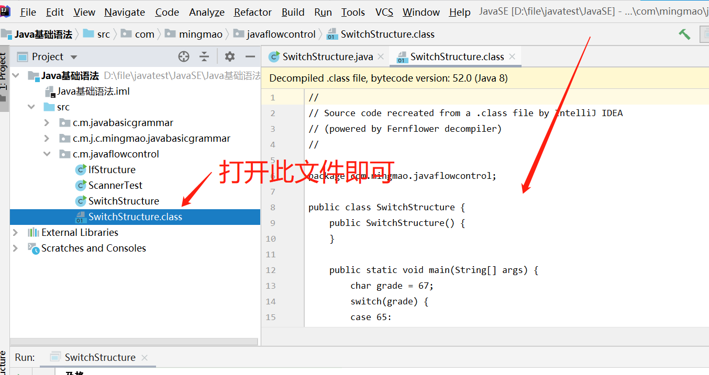Open the Help menu
Image resolution: width=709 pixels, height=375 pixels.
[x=460, y=12]
